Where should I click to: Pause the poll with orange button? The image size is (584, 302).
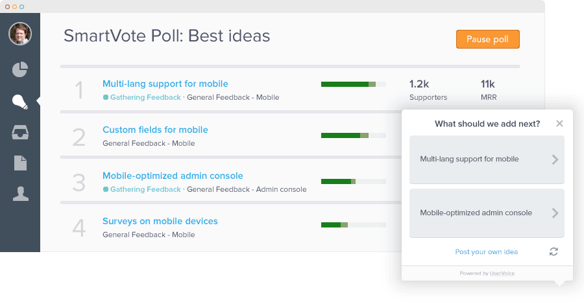click(487, 40)
